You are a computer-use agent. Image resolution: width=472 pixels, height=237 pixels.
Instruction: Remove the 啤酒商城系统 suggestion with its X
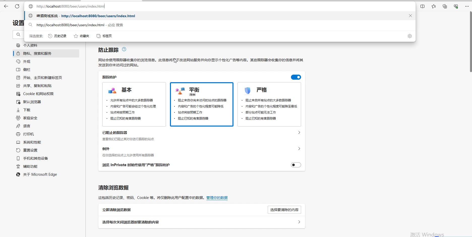pyautogui.click(x=410, y=16)
